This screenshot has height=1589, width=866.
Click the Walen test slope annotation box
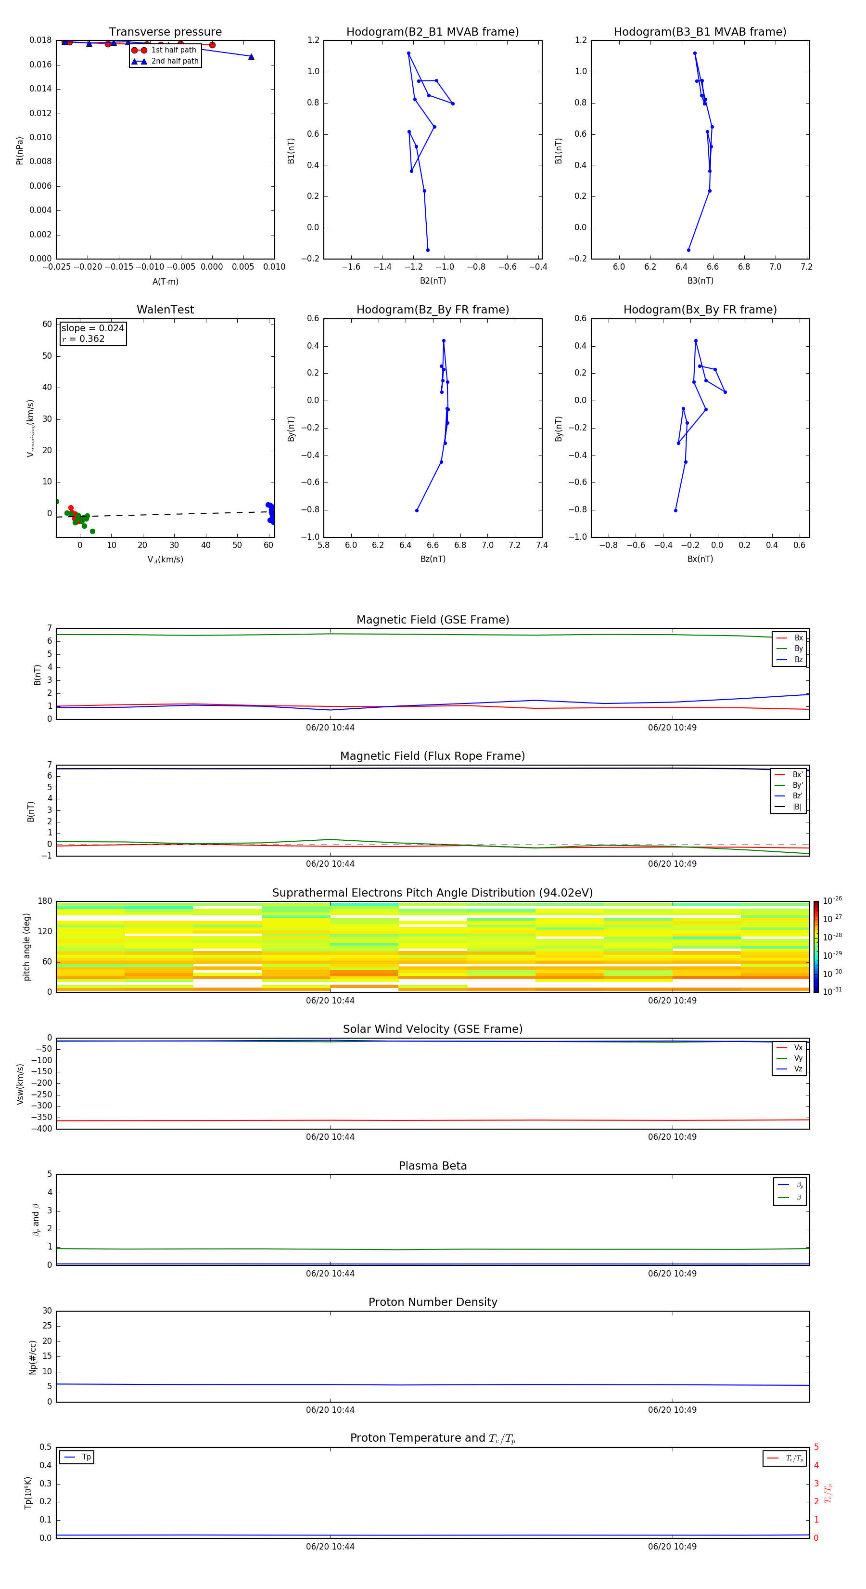tap(92, 333)
